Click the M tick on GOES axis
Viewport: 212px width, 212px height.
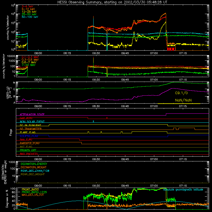(x=14, y=83)
